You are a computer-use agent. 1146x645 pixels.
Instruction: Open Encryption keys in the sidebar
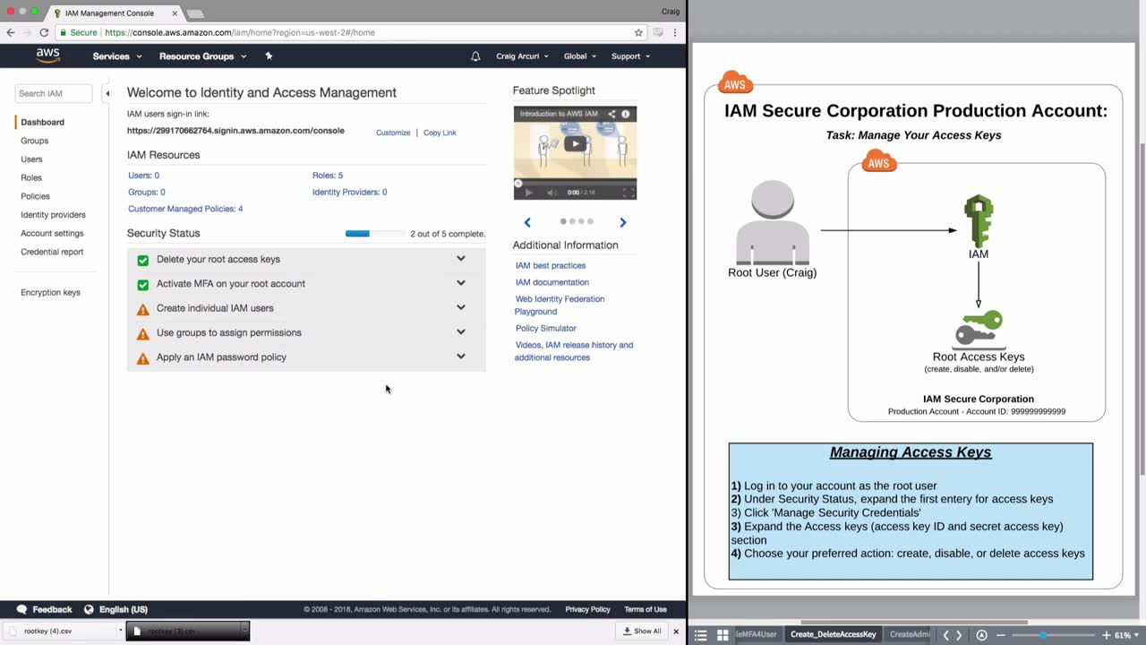coord(50,292)
